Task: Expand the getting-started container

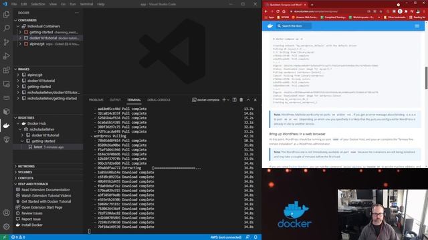Action: coord(20,32)
